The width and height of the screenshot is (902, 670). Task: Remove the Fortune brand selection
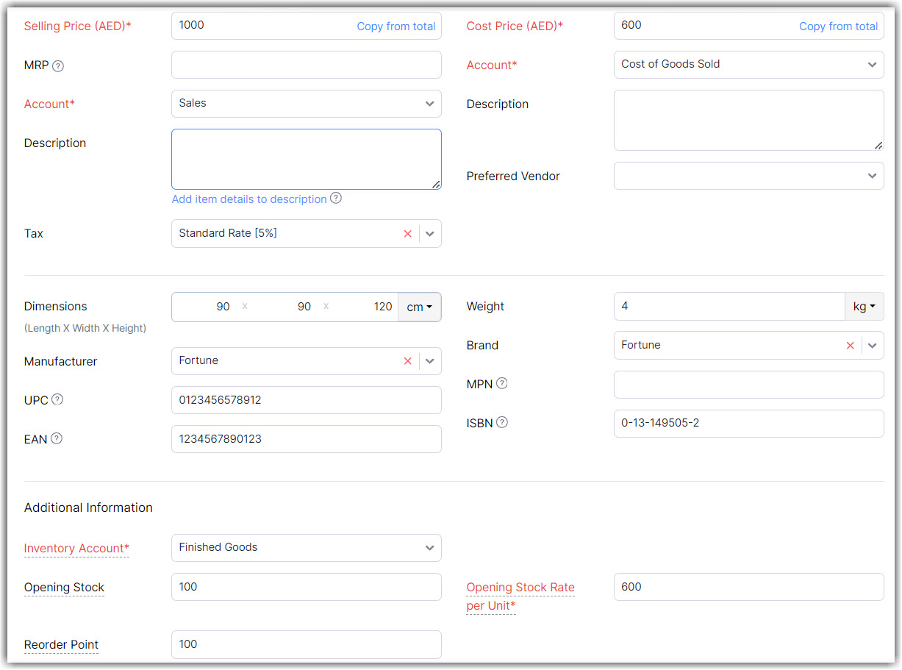850,345
